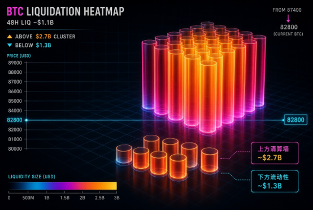Click the 1.5B label on color scale
Viewport: 313px width, 210px height.
pos(65,198)
